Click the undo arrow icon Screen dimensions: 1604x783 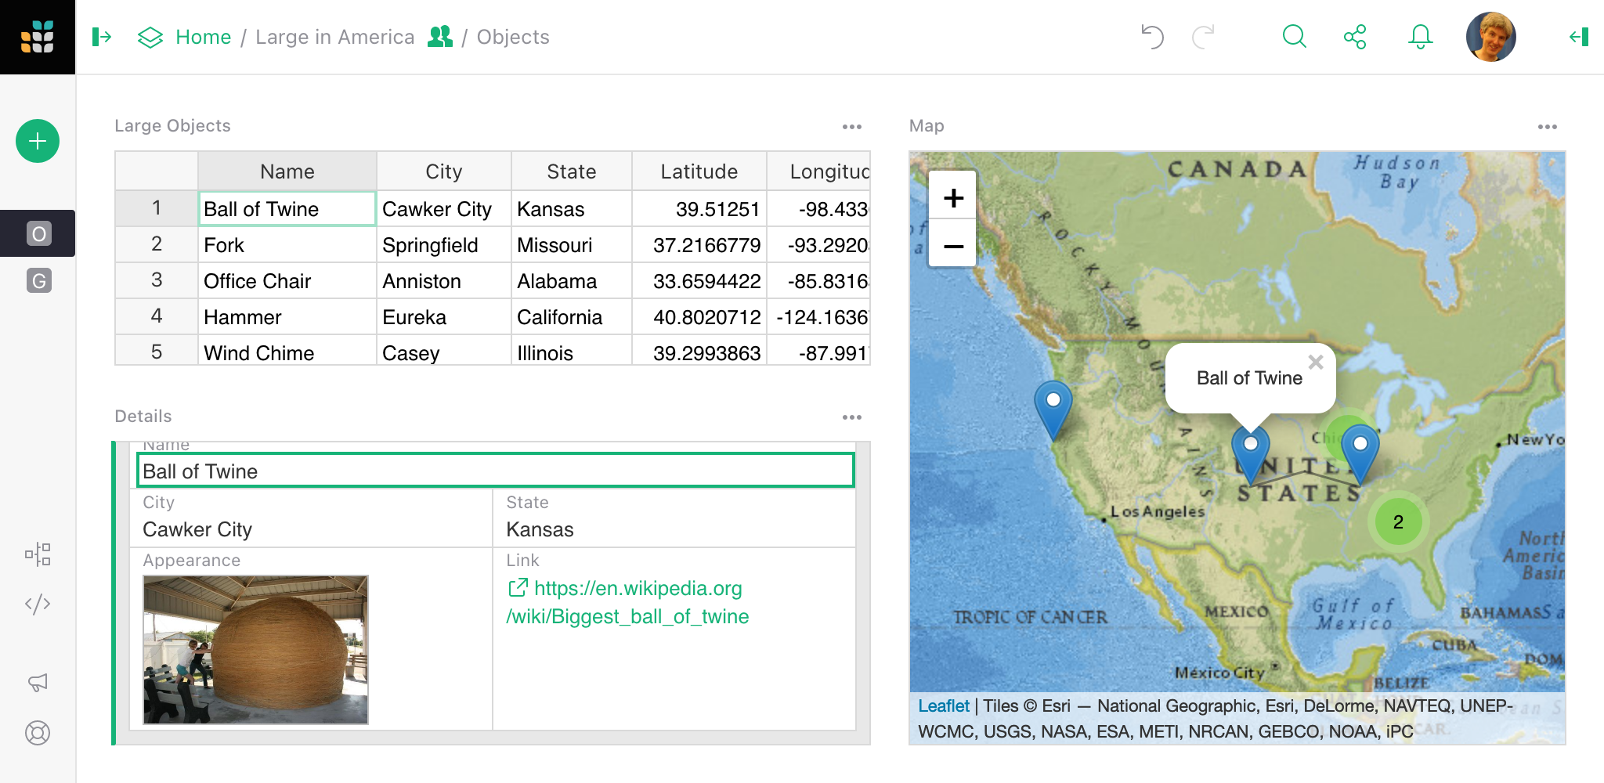coord(1152,37)
